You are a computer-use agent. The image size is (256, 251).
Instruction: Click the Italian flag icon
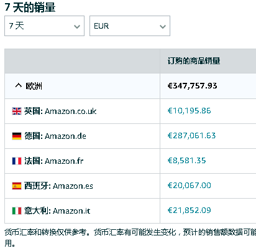pos(17,211)
